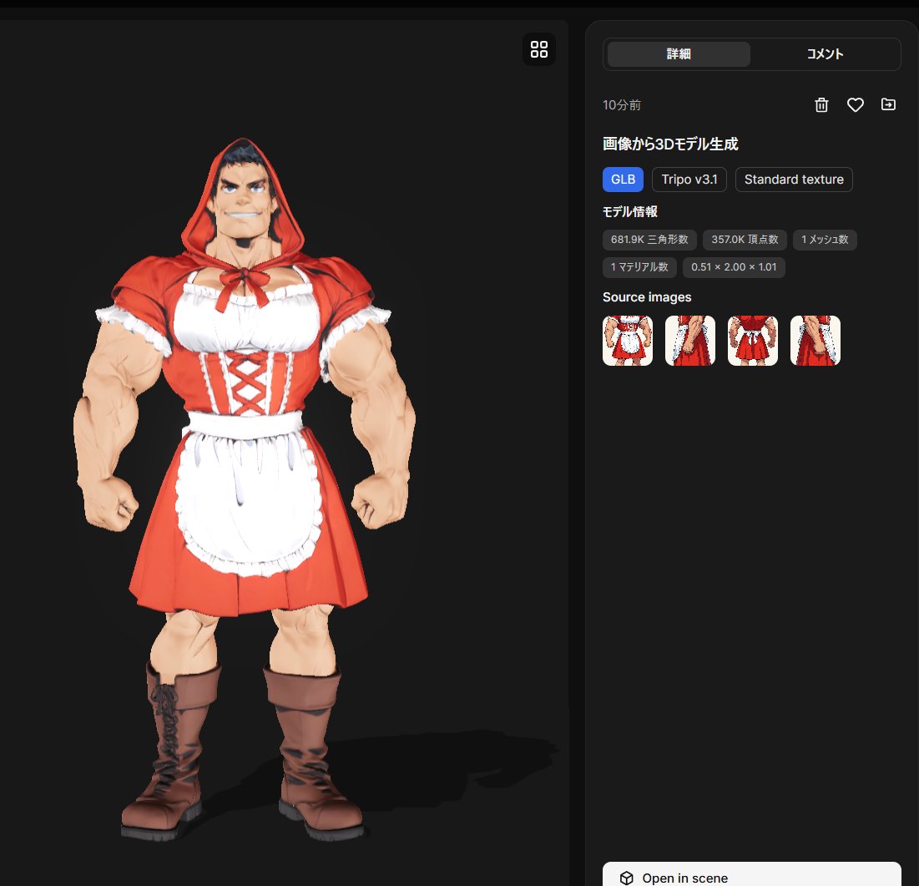Select the GLB format tag
Viewport: 919px width, 886px height.
coord(623,180)
